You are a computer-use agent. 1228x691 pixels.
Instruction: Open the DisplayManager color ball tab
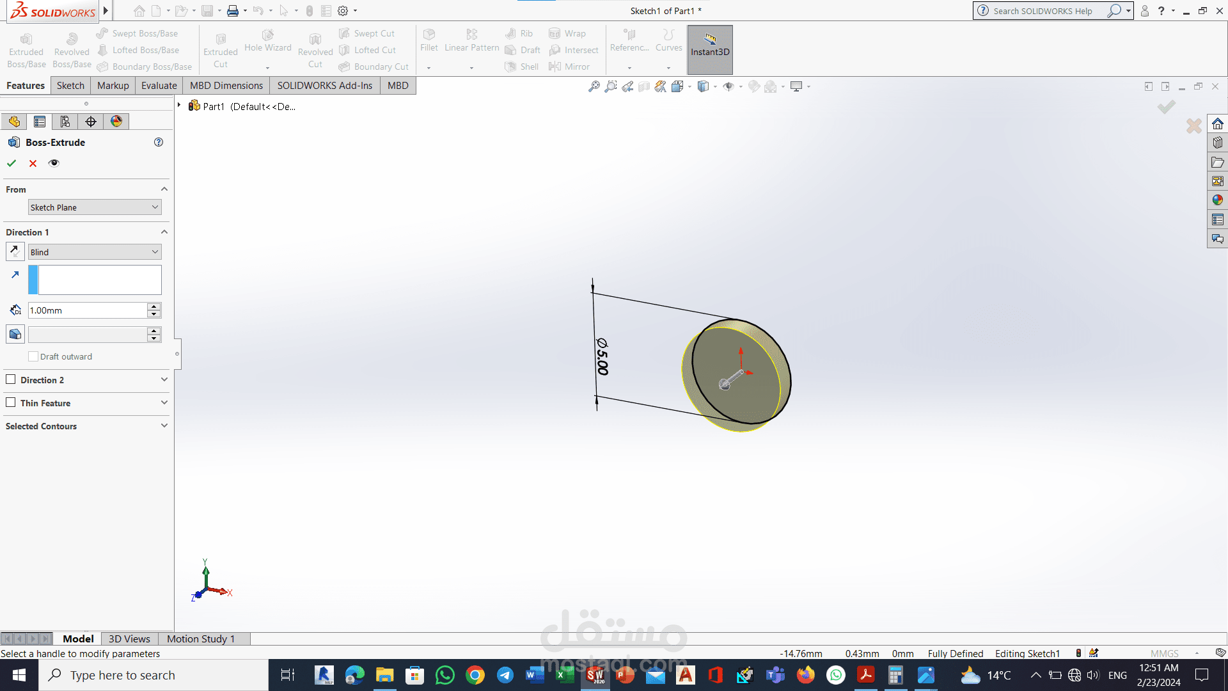116,122
